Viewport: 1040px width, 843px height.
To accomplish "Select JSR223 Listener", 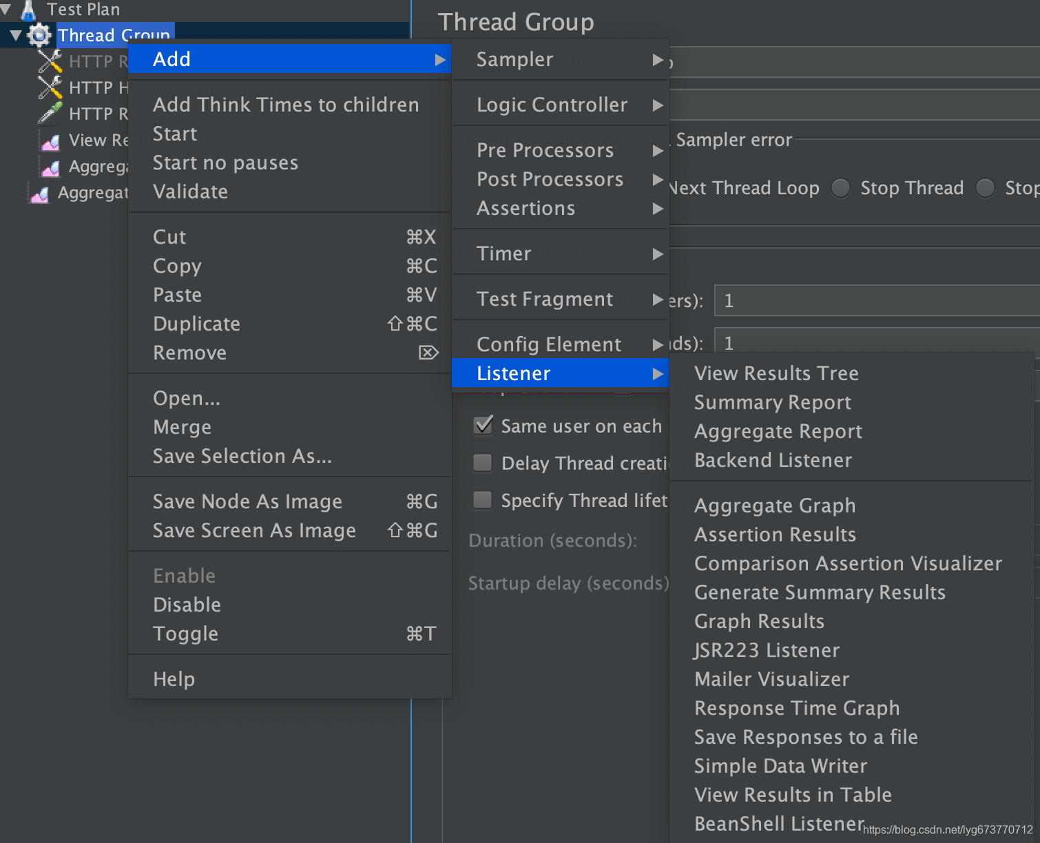I will [851, 650].
